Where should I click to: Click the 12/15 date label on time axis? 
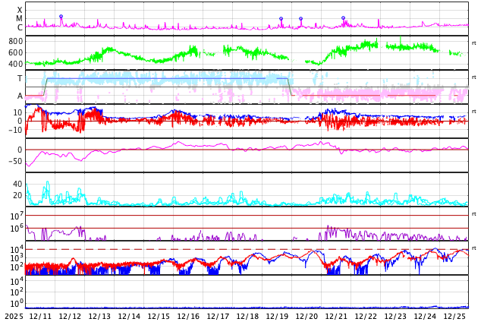(x=159, y=317)
